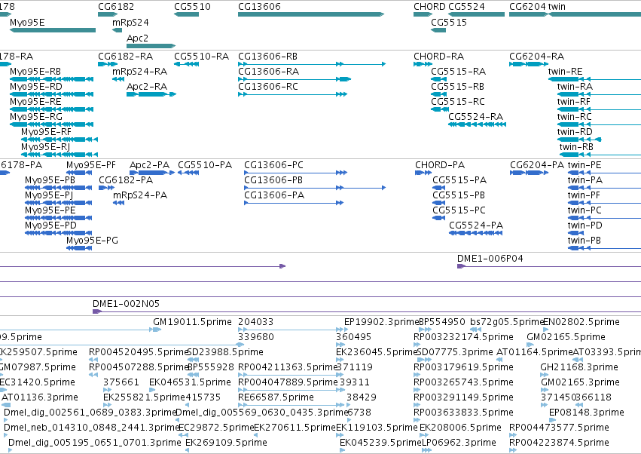Image resolution: width=641 pixels, height=454 pixels.
Task: Select transcript Apc2-RA
Action: [147, 87]
